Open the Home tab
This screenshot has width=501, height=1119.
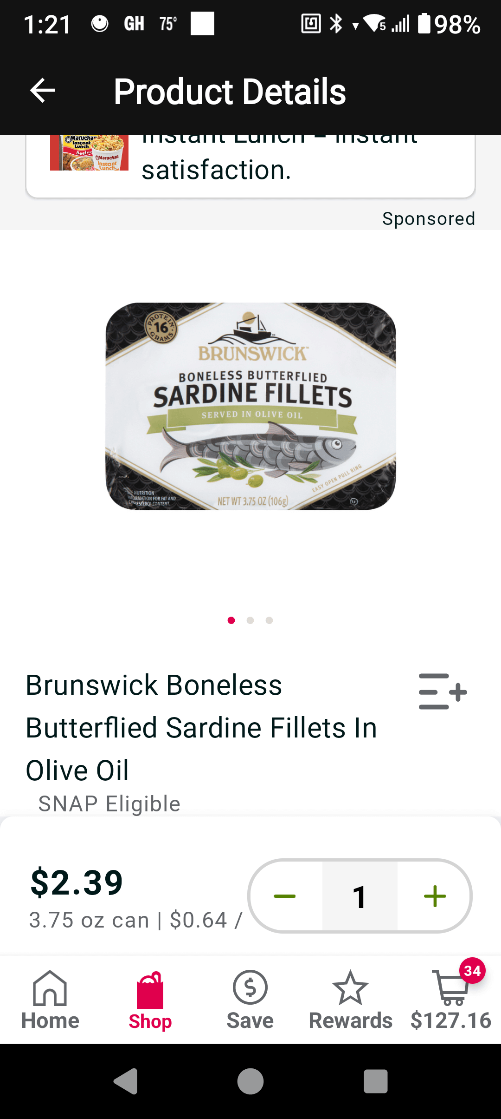pos(50,1000)
